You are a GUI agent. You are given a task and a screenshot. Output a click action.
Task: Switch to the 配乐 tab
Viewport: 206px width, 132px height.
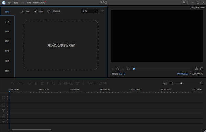[x=7, y=71]
